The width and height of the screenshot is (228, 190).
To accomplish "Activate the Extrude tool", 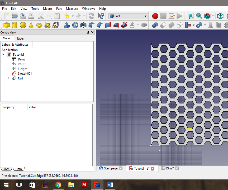I will click(67, 25).
